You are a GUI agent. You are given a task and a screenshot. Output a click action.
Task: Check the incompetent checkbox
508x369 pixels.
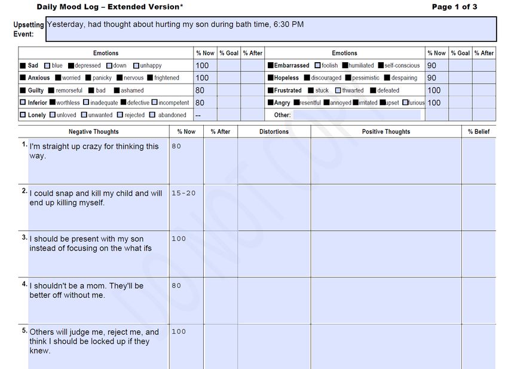click(x=155, y=102)
